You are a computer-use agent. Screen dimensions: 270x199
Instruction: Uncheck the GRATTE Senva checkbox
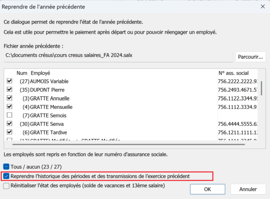[10, 124]
